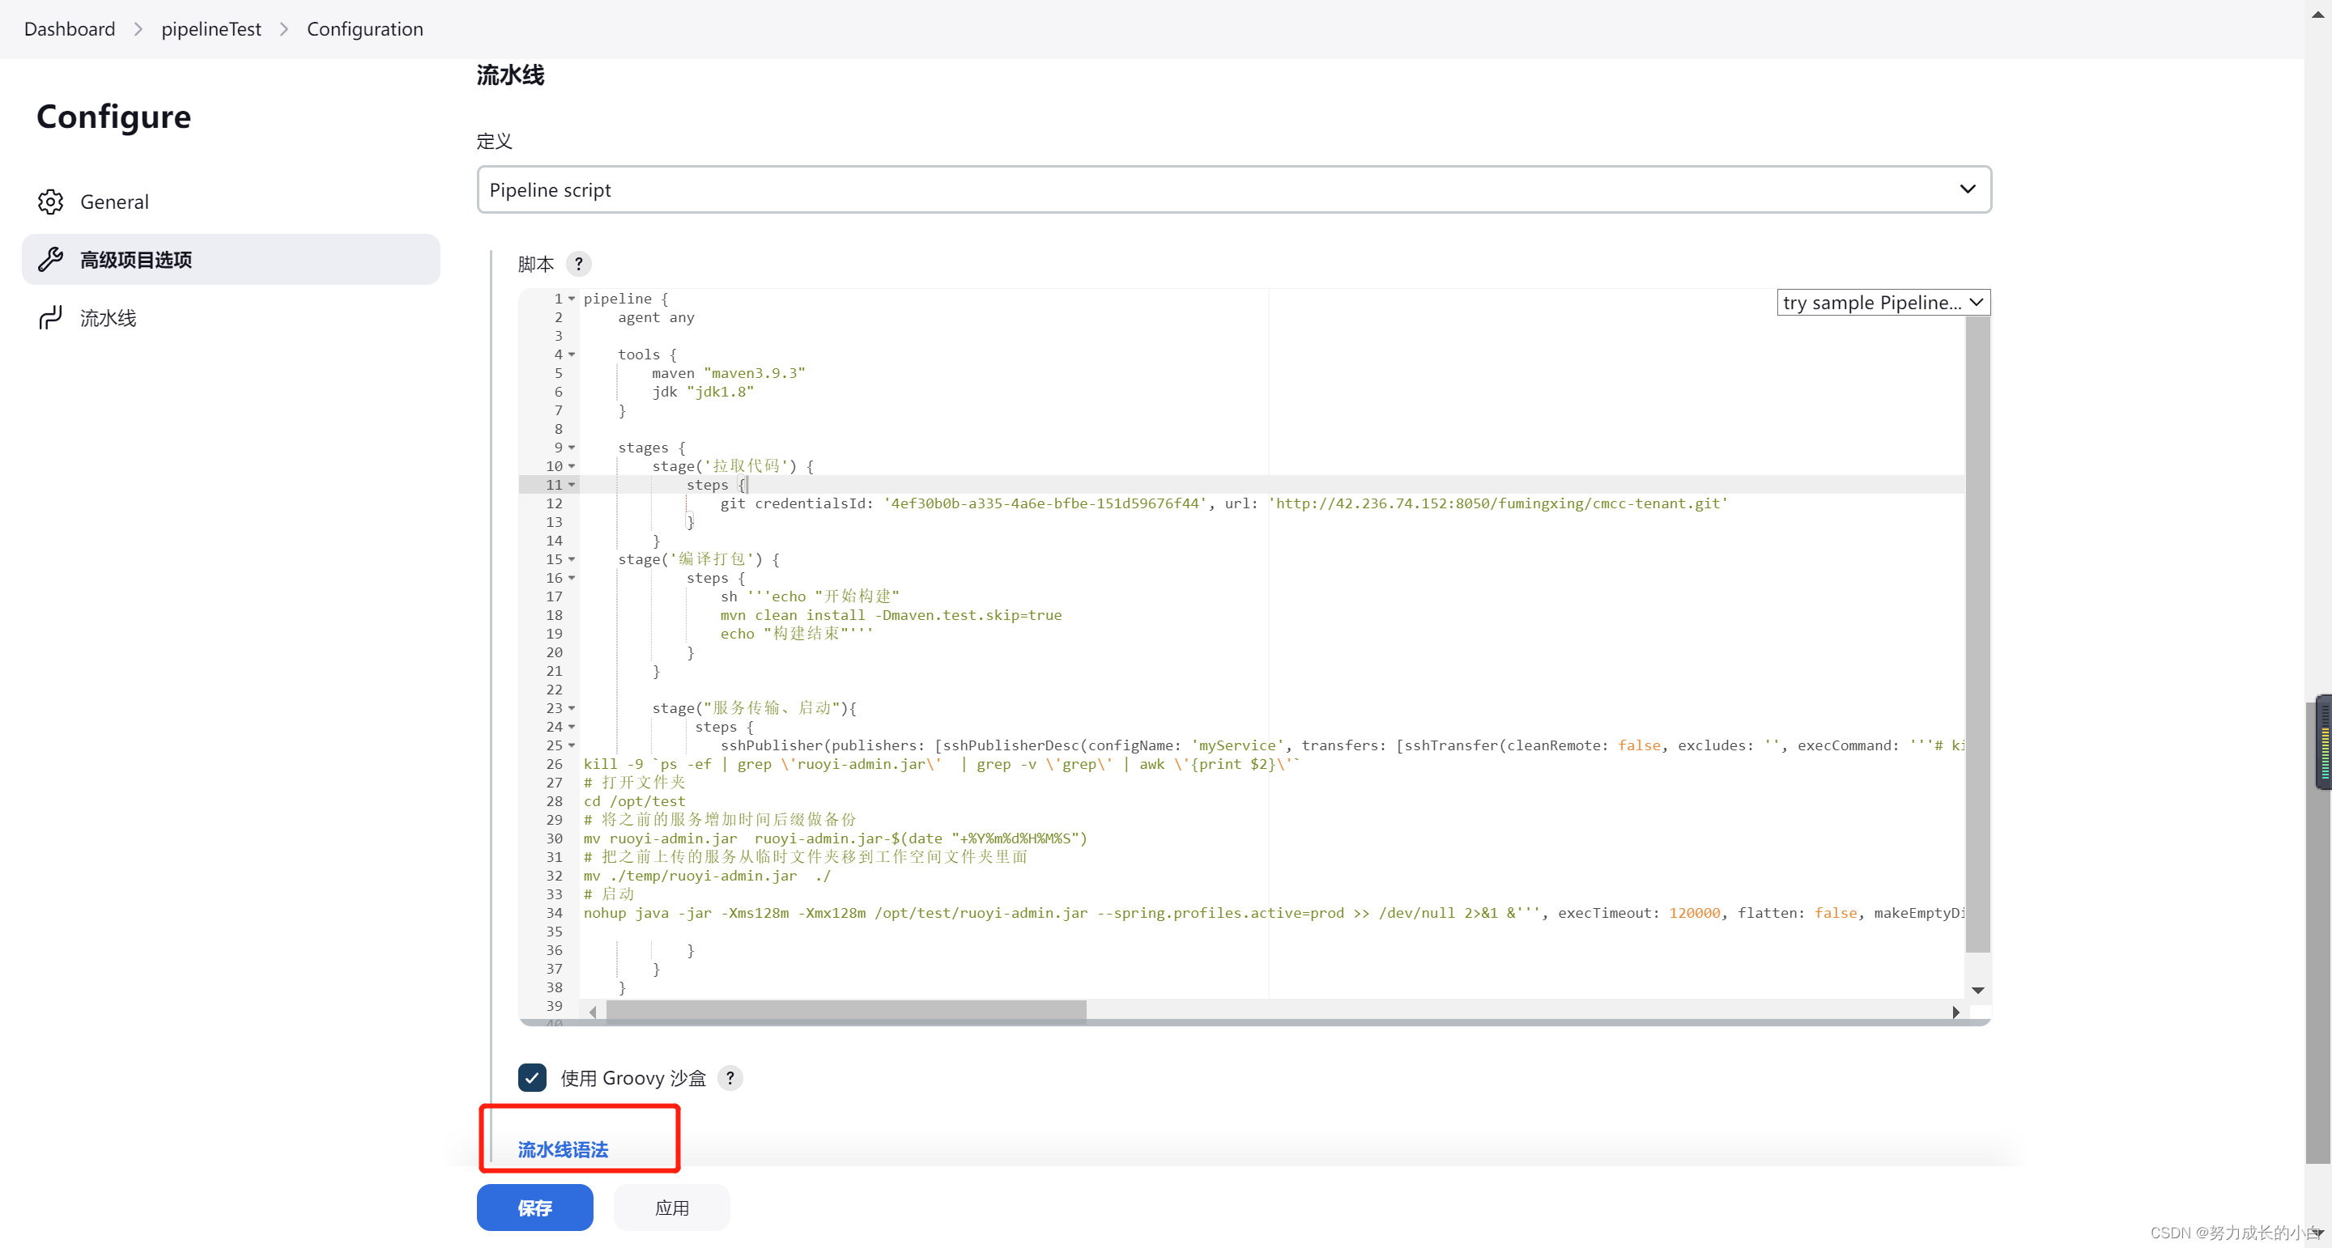This screenshot has width=2332, height=1248.
Task: Collapse fold arrow at line 24 steps
Action: point(572,727)
